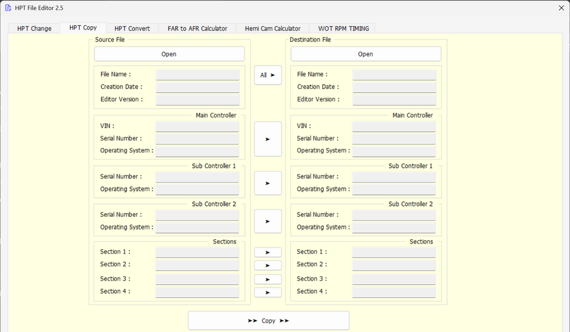
Task: Click Destination Sub Controller 2 Operating System field
Action: point(394,227)
